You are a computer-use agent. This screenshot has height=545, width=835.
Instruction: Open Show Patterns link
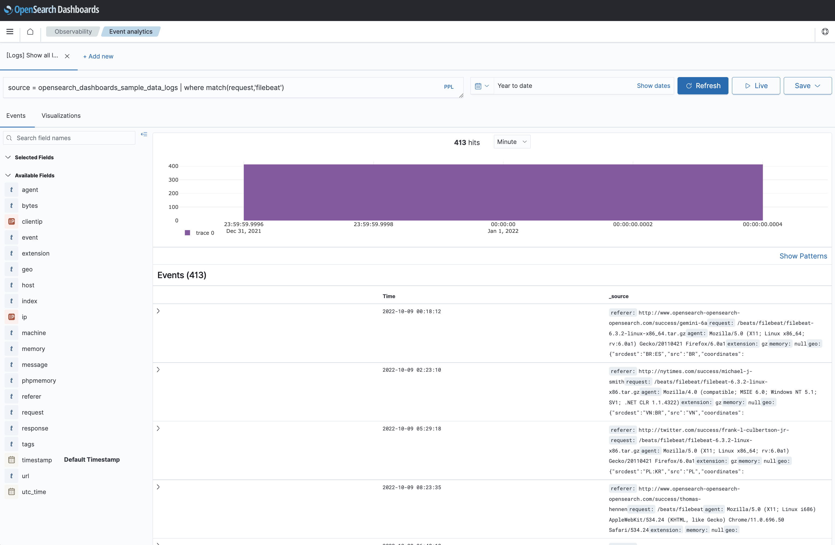(803, 256)
